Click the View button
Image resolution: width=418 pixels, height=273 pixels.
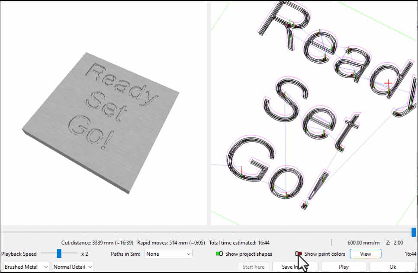coord(366,254)
